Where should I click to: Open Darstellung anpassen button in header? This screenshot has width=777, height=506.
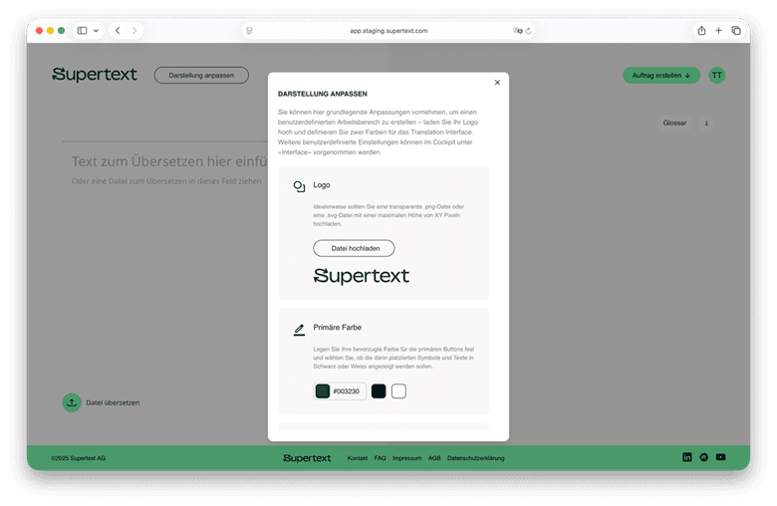(201, 76)
